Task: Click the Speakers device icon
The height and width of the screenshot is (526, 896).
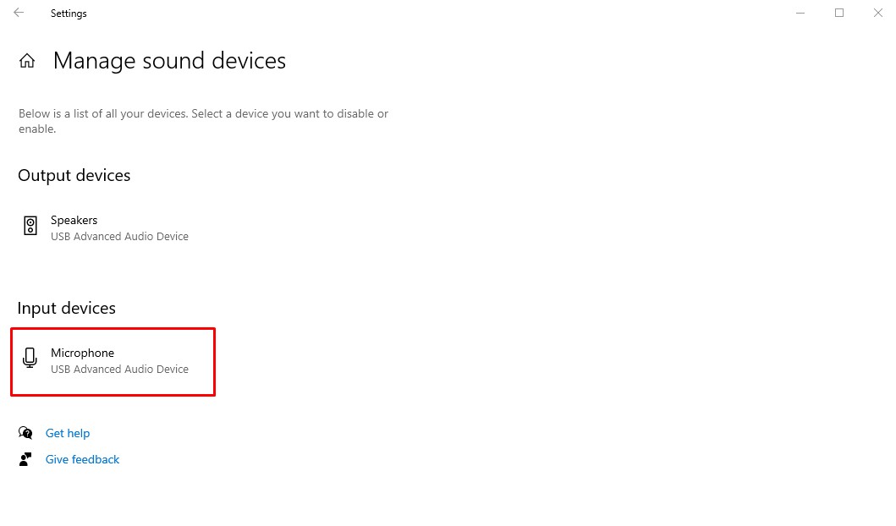Action: click(x=30, y=226)
